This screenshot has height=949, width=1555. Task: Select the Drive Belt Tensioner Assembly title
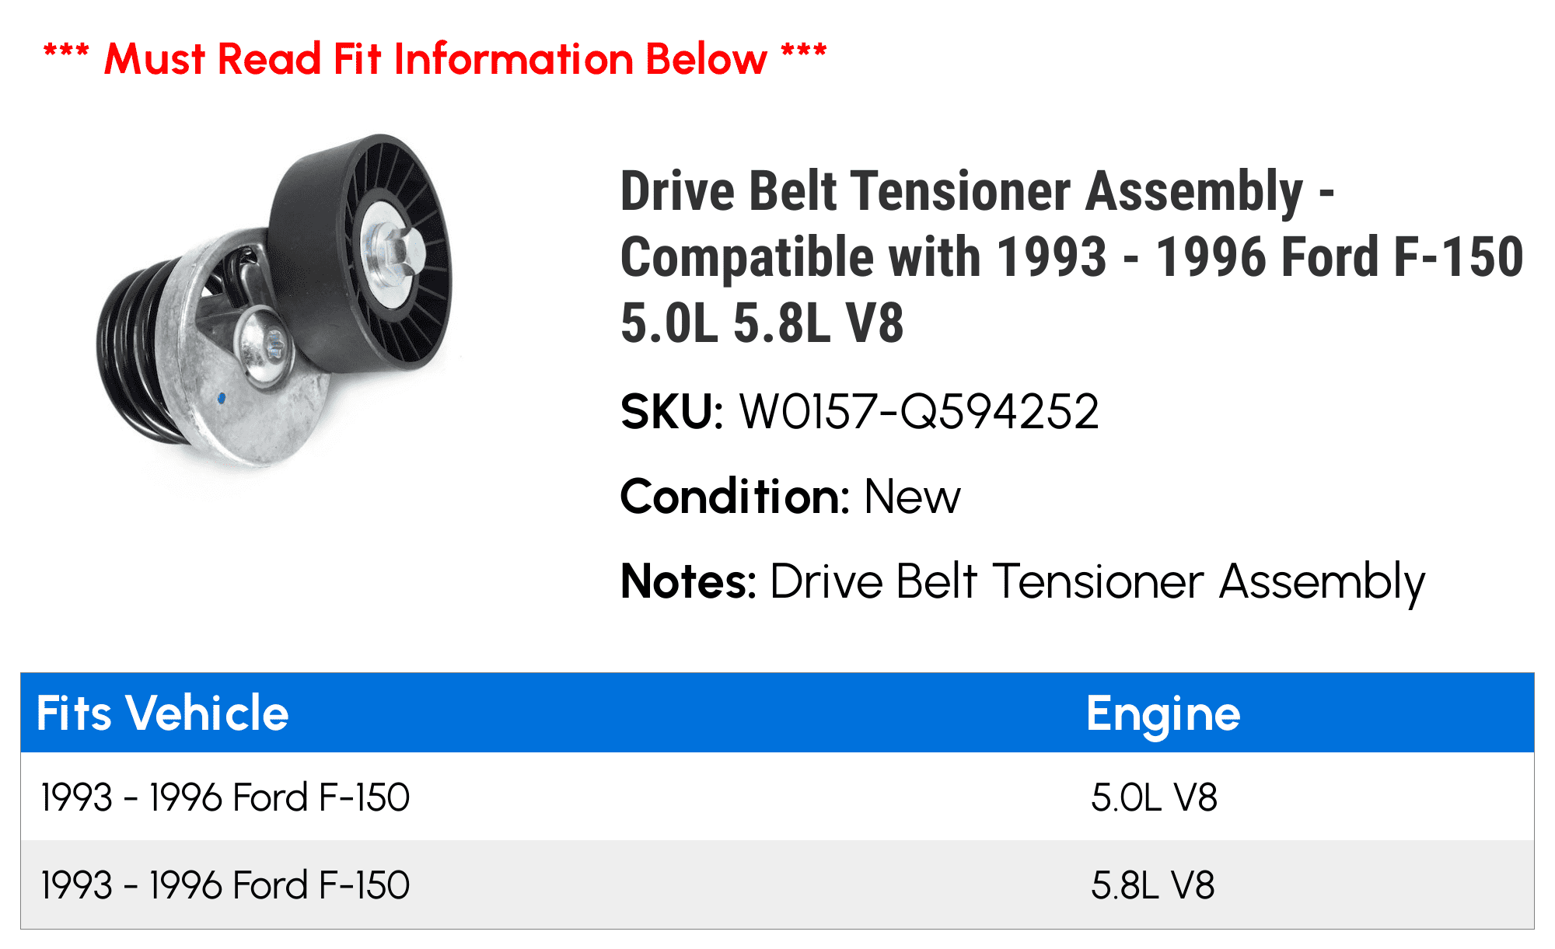[1071, 256]
